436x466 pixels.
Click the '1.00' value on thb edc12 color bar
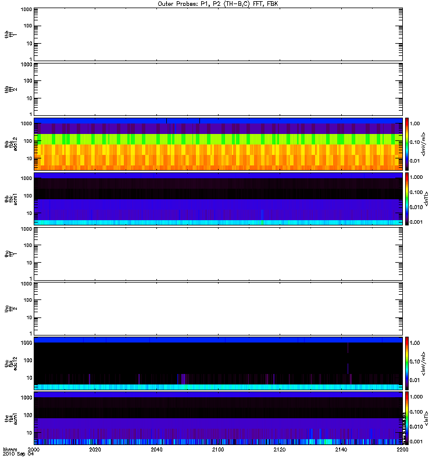click(x=414, y=123)
